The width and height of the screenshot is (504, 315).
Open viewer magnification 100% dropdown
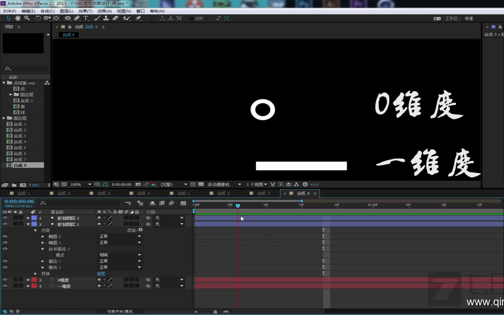tap(81, 184)
